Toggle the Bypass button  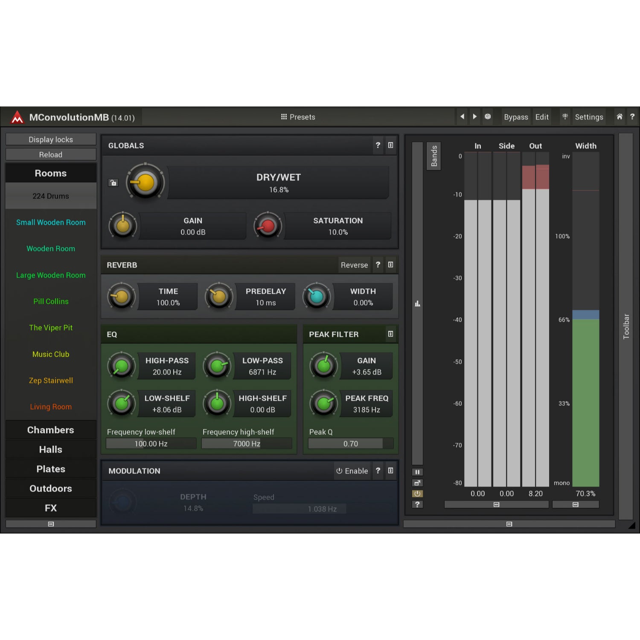tap(516, 117)
